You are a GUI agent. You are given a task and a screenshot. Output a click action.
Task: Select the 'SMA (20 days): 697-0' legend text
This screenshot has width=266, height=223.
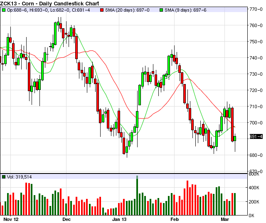coord(127,10)
